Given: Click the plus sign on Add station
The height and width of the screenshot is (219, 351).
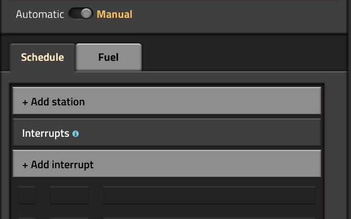Looking at the screenshot, I should (25, 102).
